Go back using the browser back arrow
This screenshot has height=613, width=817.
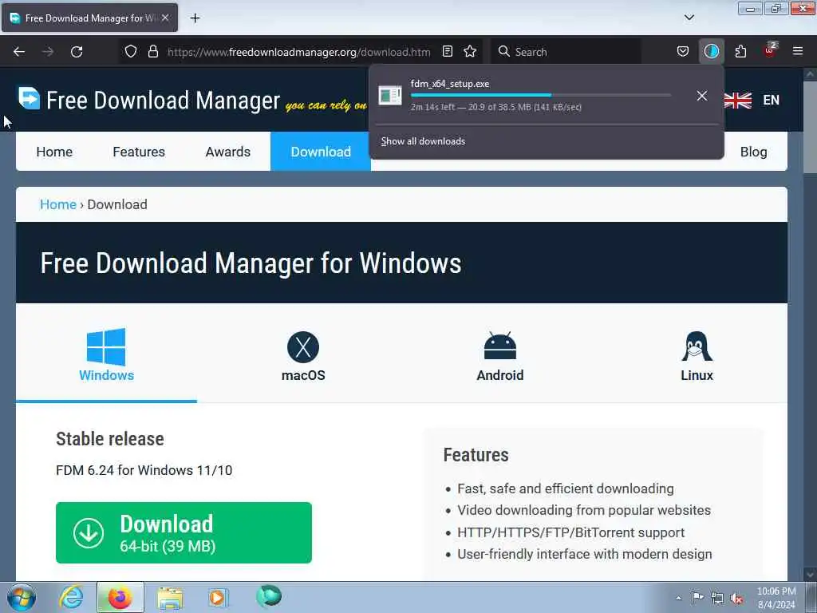pyautogui.click(x=19, y=52)
